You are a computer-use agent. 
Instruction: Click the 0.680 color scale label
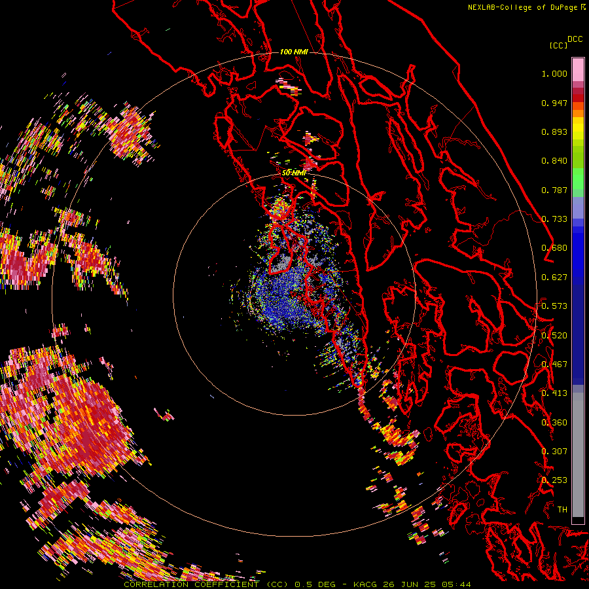coord(554,248)
